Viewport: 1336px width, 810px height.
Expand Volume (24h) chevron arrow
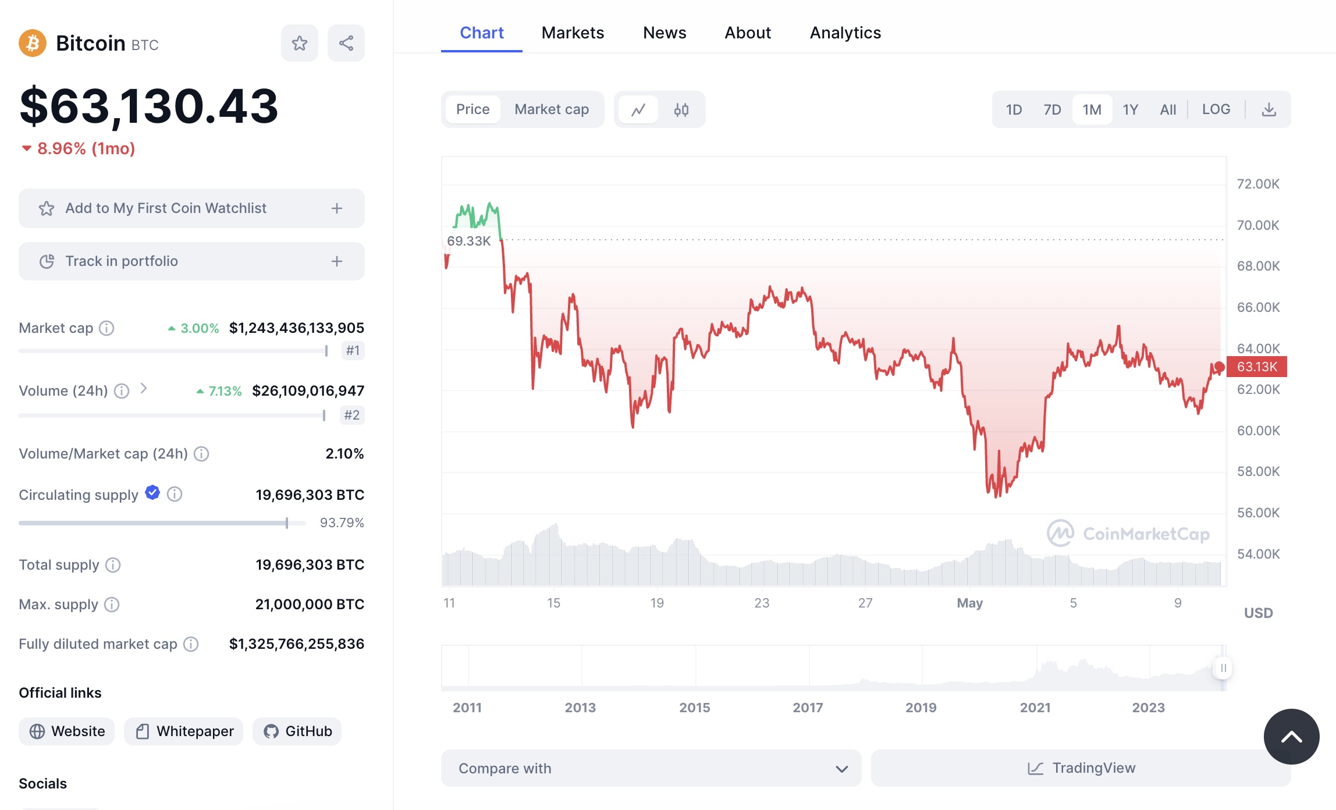tap(144, 389)
